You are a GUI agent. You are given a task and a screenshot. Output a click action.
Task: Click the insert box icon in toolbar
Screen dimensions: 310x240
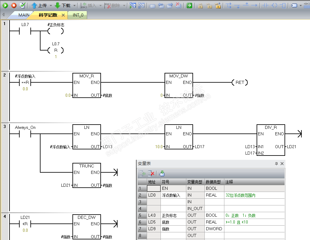283,6
